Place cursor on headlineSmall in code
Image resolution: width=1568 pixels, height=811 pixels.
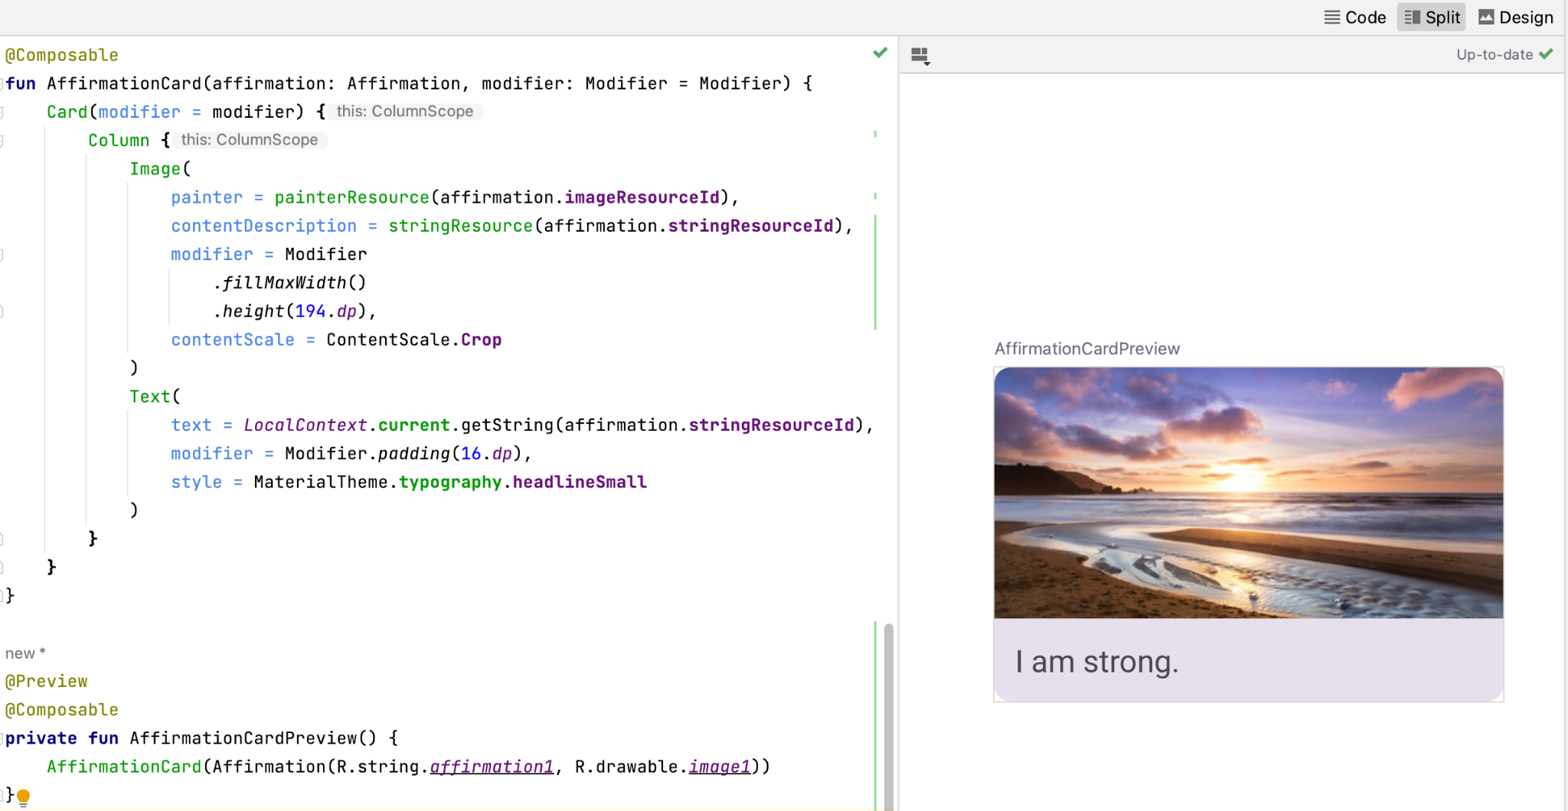coord(579,482)
